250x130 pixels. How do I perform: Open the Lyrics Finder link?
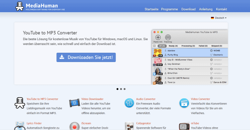coord(34,123)
